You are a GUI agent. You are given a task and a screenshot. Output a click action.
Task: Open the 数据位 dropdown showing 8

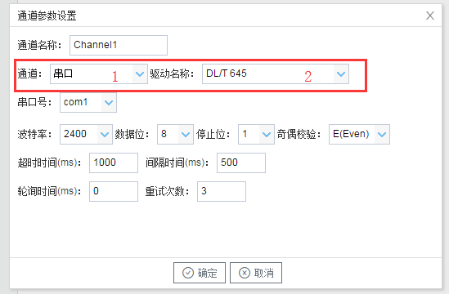175,134
